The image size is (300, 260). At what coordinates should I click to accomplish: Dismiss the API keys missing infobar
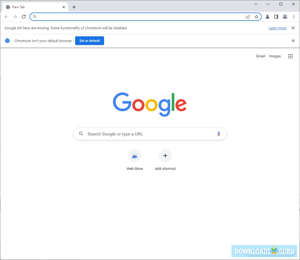(293, 28)
